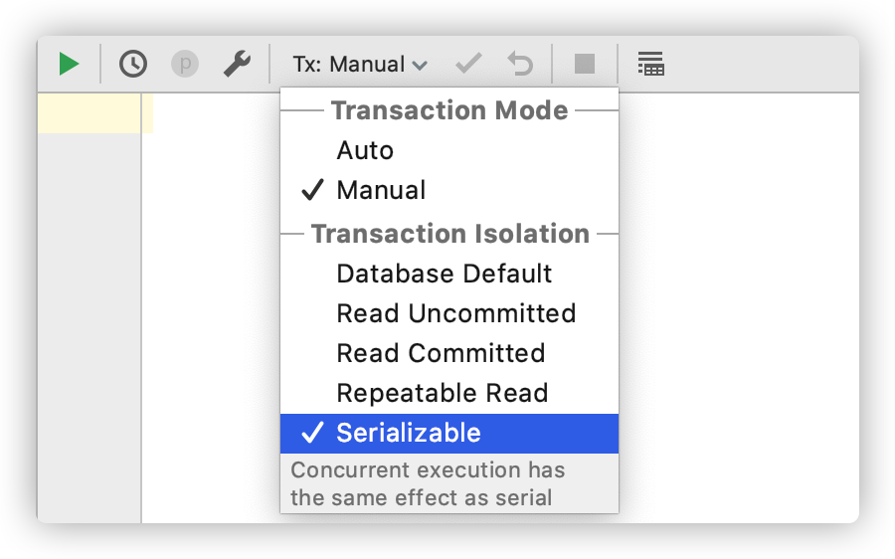This screenshot has height=559, width=895.
Task: Click the chevron beside Tx: Manual
Action: (x=420, y=66)
